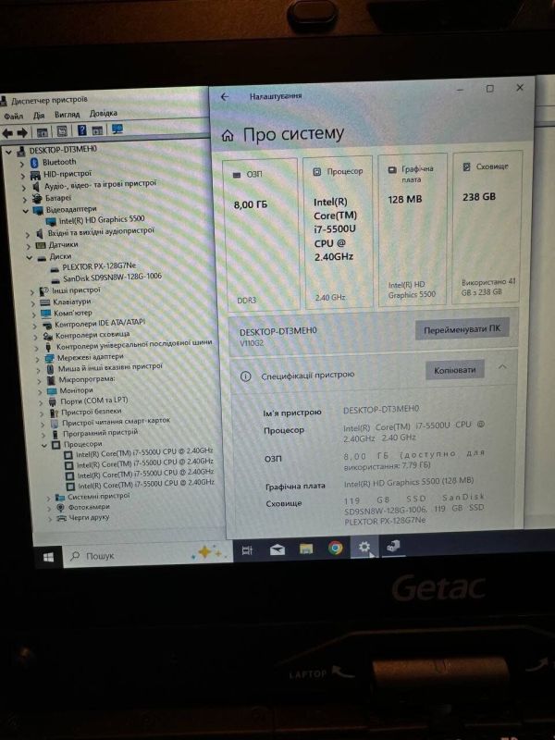Collapse the Процесори category
555x740 pixels.
(x=44, y=445)
